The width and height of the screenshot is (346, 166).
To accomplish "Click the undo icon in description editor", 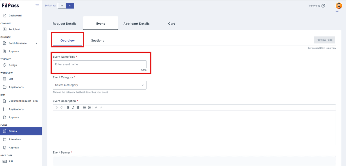I will click(x=57, y=107).
